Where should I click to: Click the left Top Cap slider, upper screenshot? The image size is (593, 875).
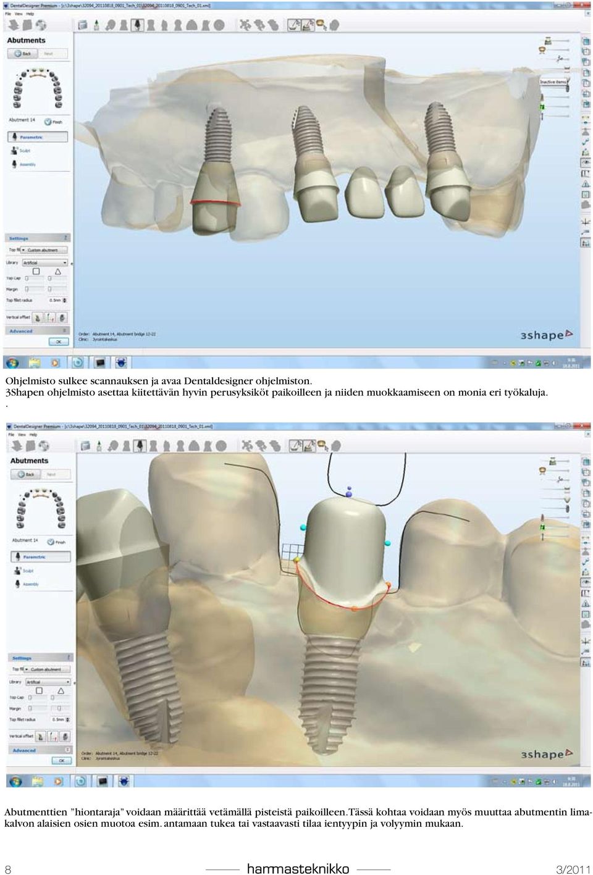coord(34,278)
